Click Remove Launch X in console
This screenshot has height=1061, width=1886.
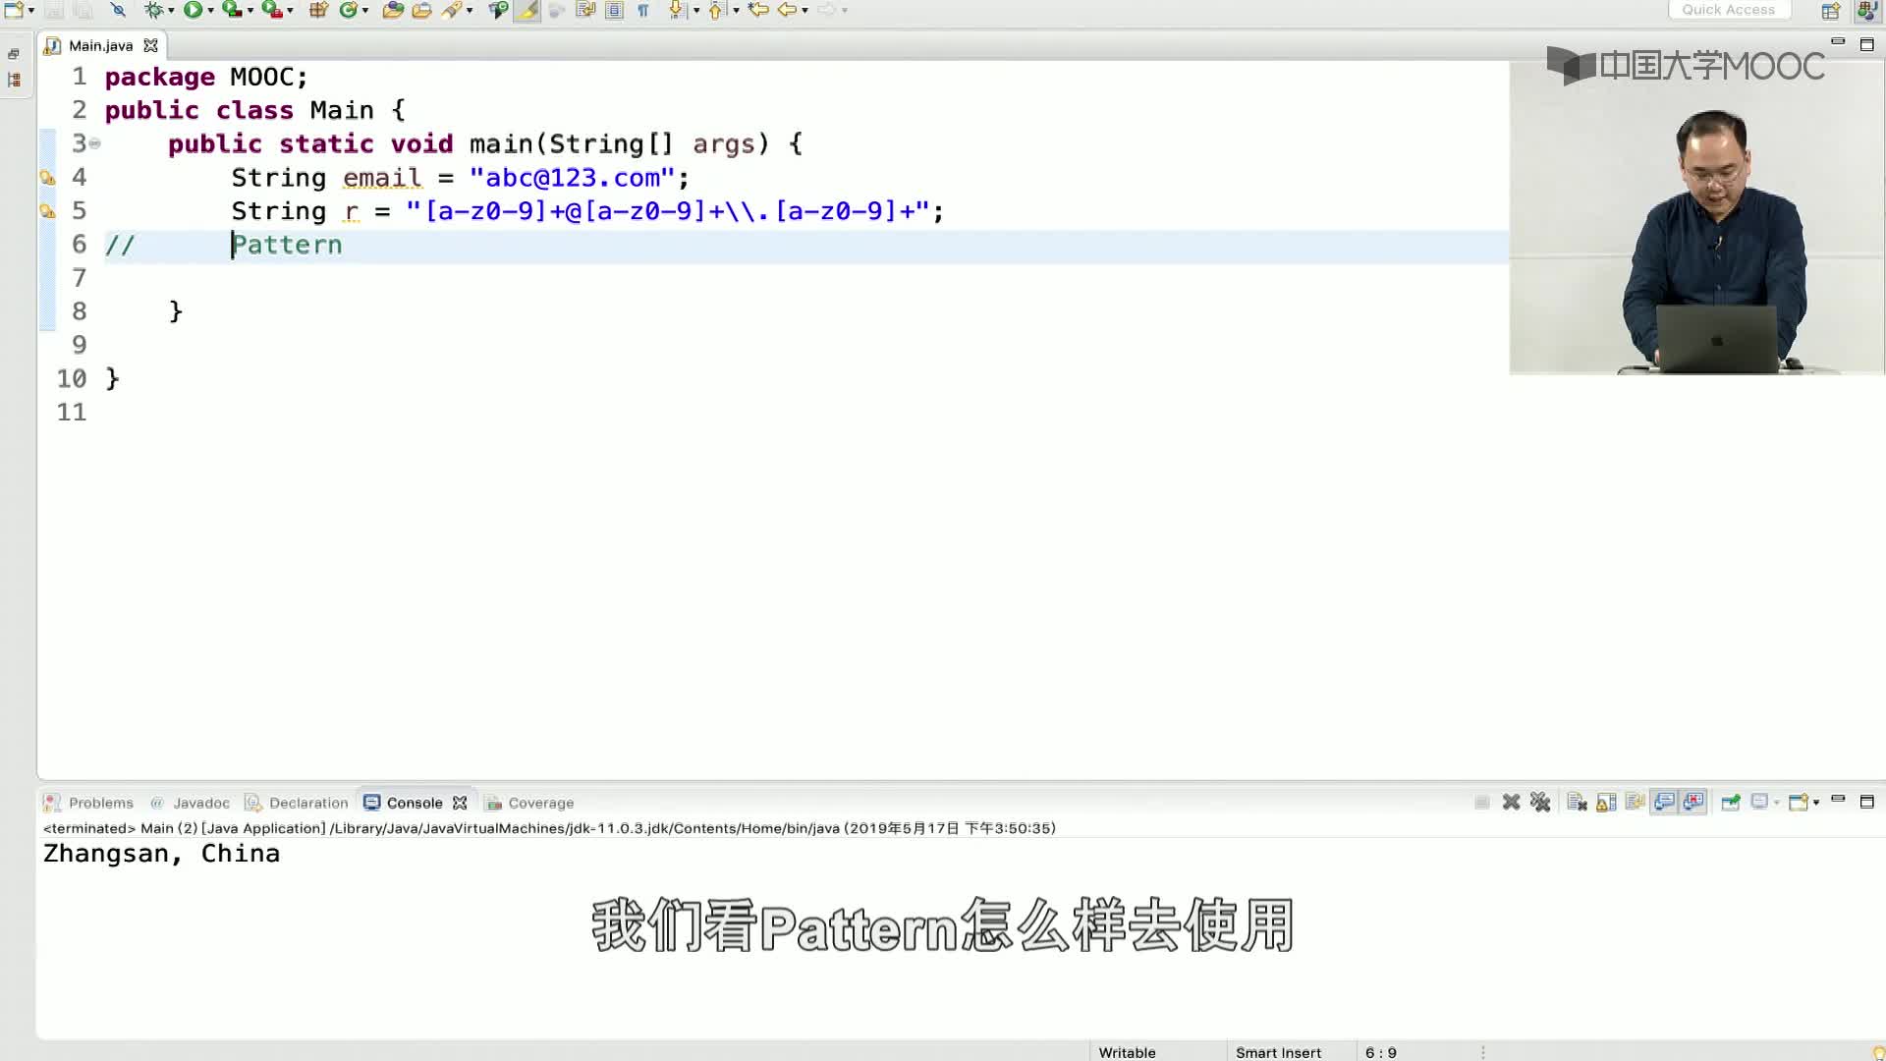pyautogui.click(x=1511, y=803)
